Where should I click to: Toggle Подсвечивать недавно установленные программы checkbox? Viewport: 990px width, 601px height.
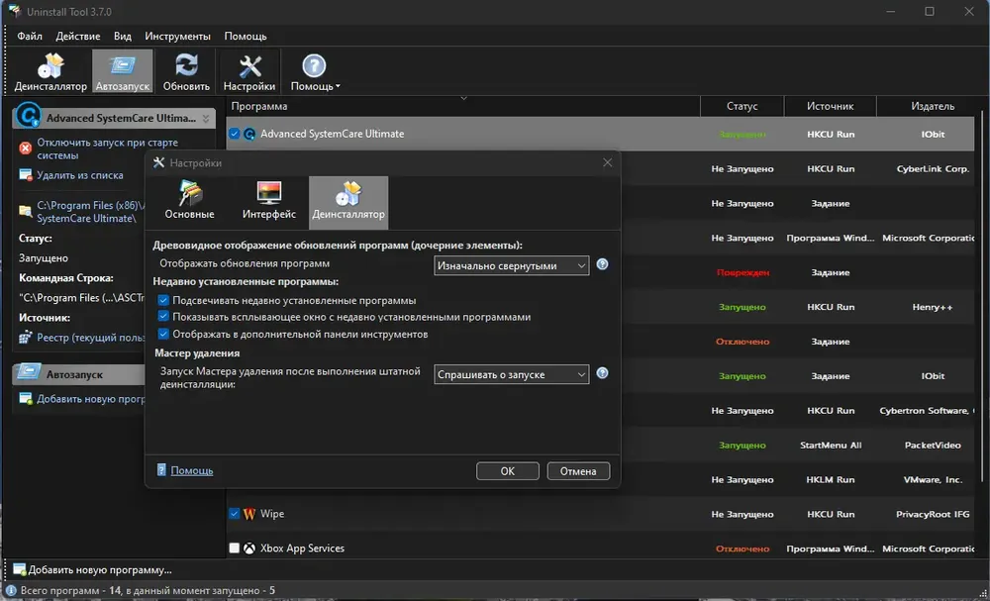coord(163,301)
